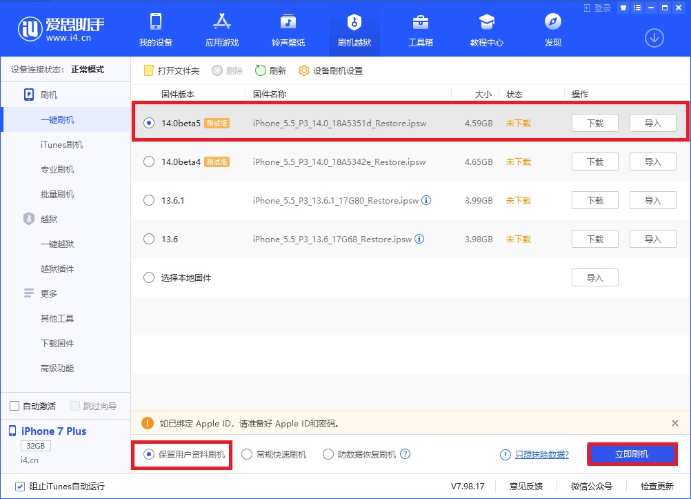Viewport: 691px width, 499px height.
Task: Click the 固件版本 column header
Action: pos(178,95)
